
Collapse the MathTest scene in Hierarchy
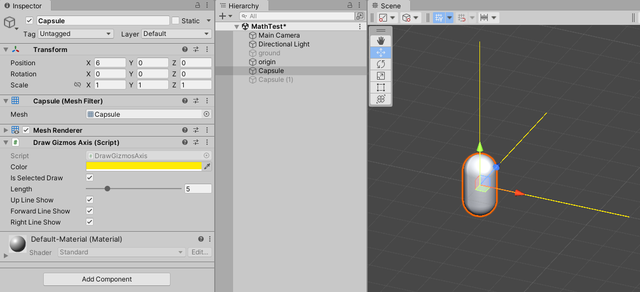pyautogui.click(x=237, y=27)
